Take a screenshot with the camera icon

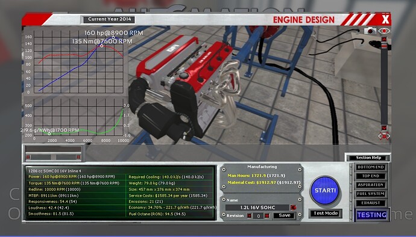(370, 31)
